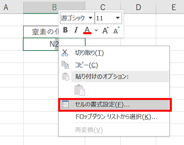Image resolution: width=184 pixels, height=145 pixels.
Task: Select column B header
Action: (54, 7)
